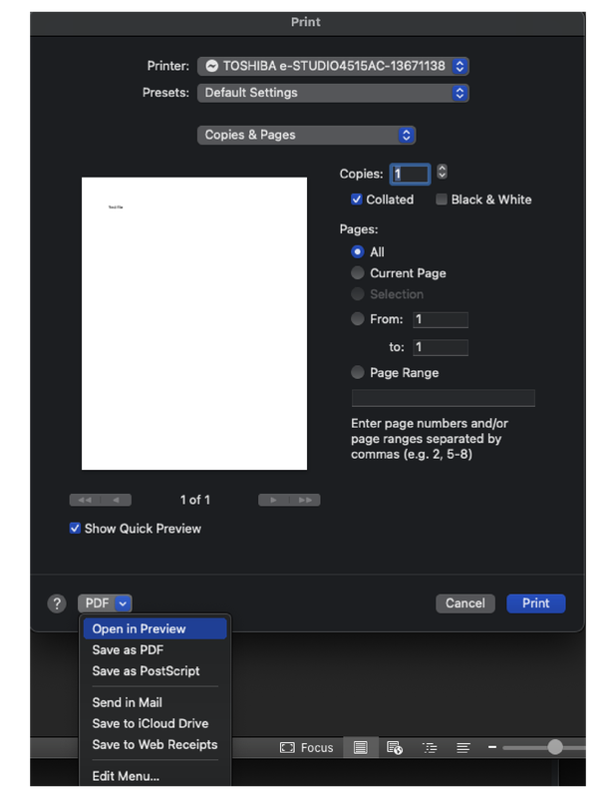Select the Page Range radio button
This screenshot has height=798, width=616.
[x=358, y=372]
